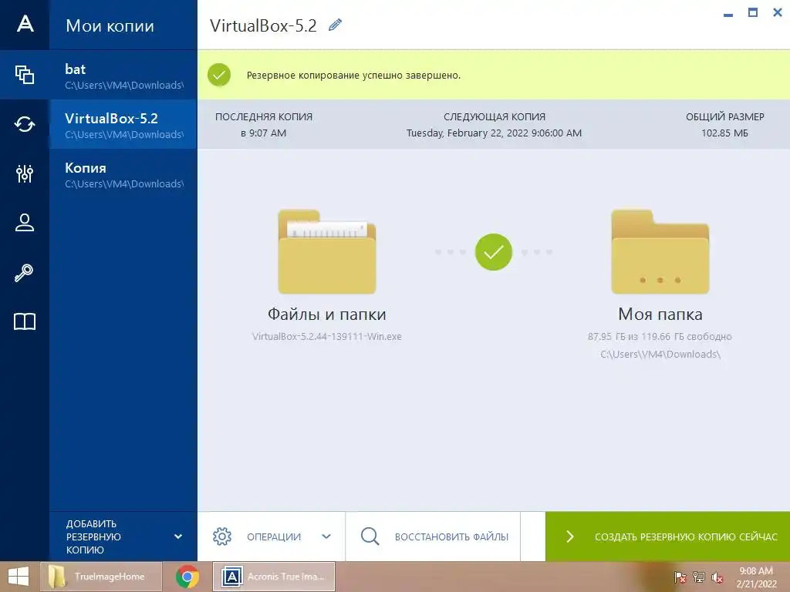Viewport: 790px width, 592px height.
Task: Open the Account person icon
Action: point(25,223)
